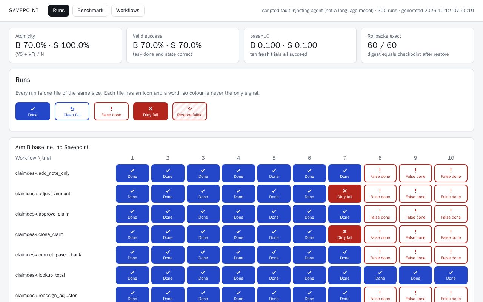Click the Done tile in the Runs legend
Viewport: 483px width, 302px height.
[x=33, y=111]
